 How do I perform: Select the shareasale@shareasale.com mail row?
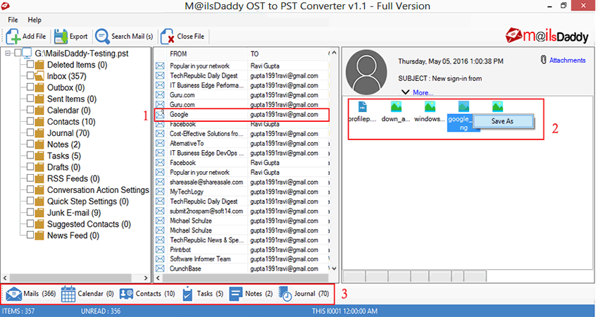click(242, 182)
